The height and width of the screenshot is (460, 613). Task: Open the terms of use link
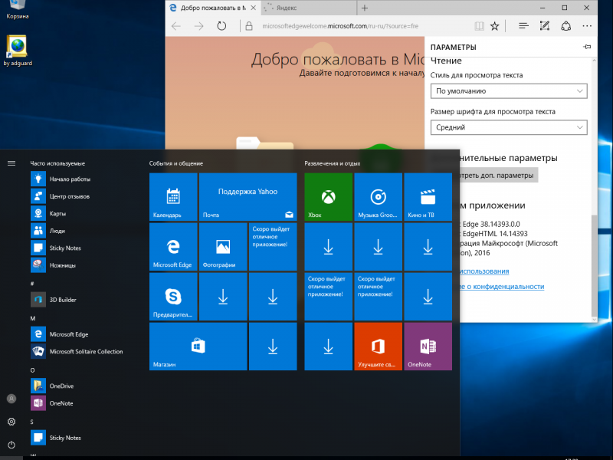click(x=484, y=271)
